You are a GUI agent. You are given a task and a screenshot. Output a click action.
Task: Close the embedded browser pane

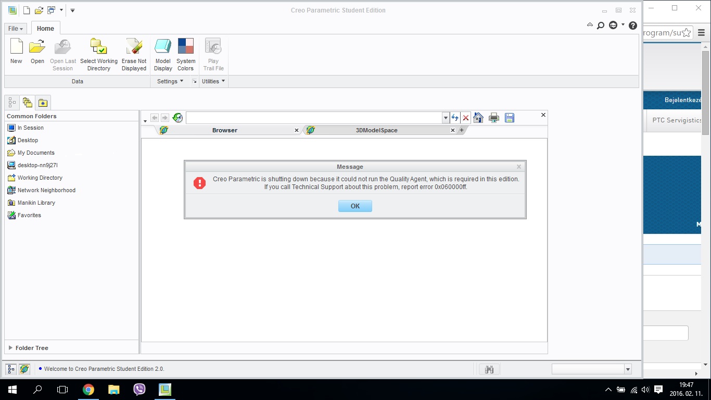[543, 115]
